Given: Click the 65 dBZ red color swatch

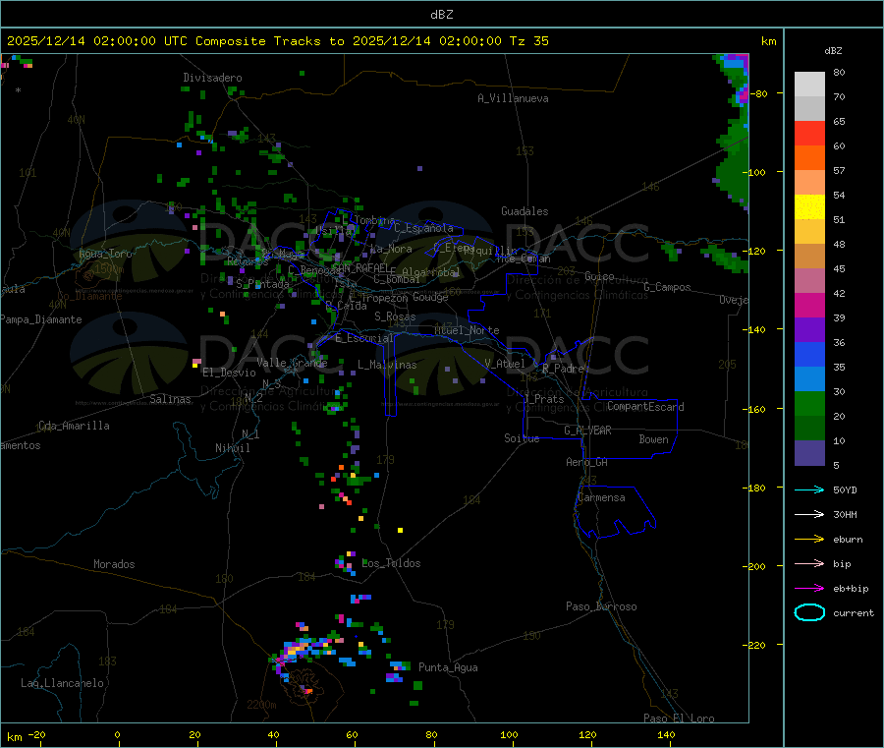Looking at the screenshot, I should point(809,133).
